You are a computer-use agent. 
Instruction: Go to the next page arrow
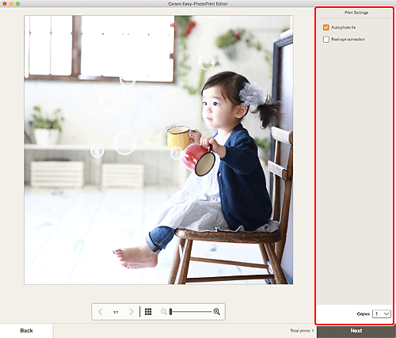(131, 312)
